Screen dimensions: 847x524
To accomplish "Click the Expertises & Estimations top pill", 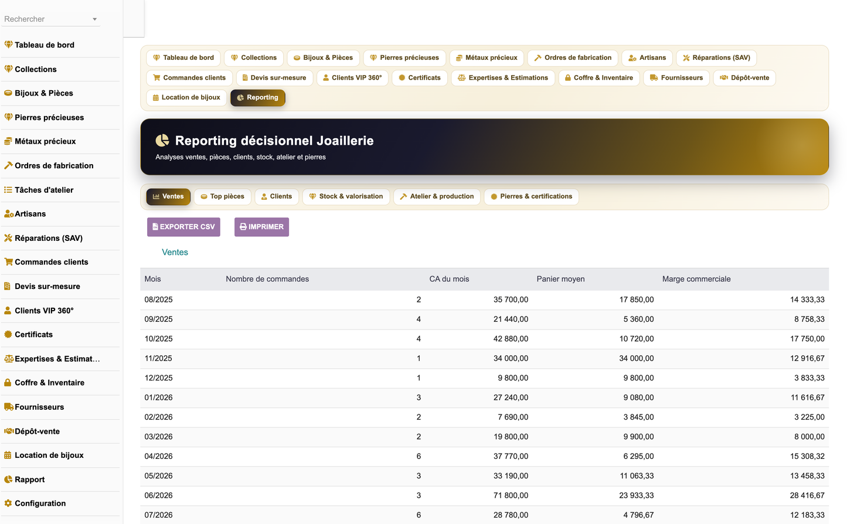I will pos(503,78).
